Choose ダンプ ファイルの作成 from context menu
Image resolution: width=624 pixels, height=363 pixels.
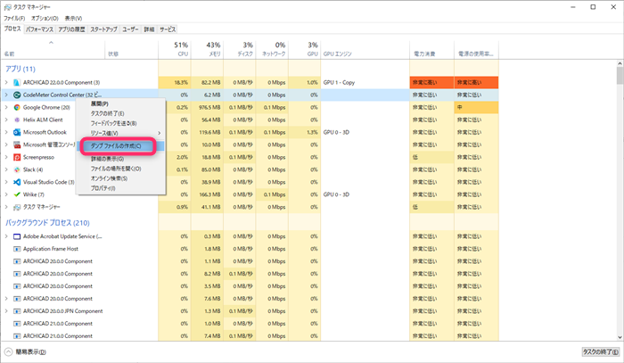point(116,146)
